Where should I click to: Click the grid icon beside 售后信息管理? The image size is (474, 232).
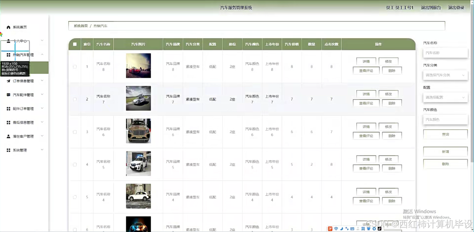(9, 122)
